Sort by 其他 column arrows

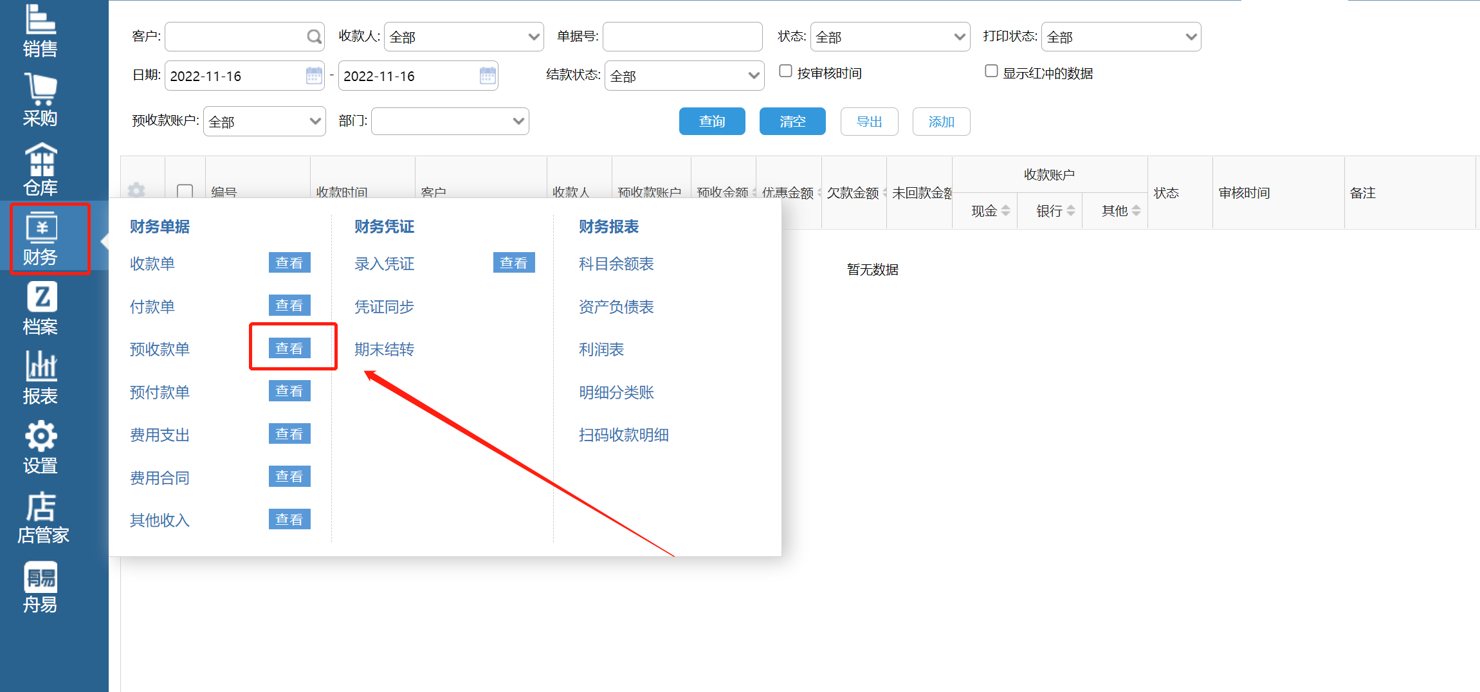click(1137, 210)
